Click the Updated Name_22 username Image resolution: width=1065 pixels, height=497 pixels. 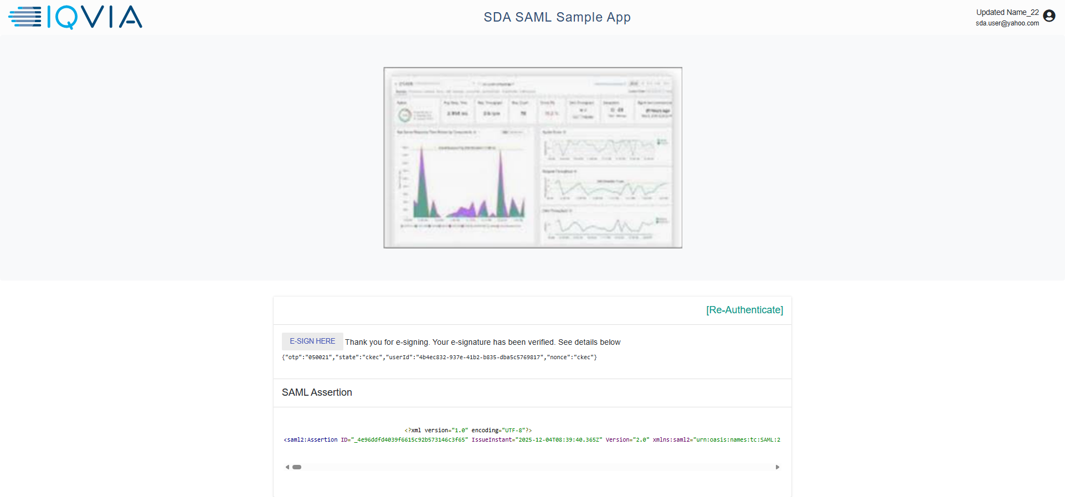(x=1007, y=12)
